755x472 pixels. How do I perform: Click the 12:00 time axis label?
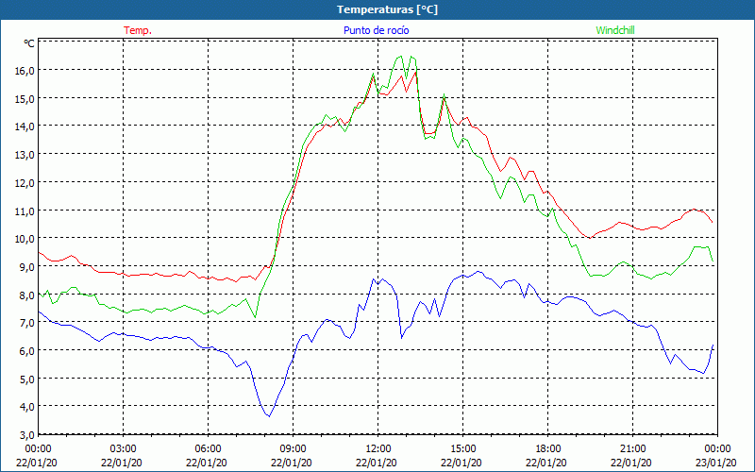(378, 449)
